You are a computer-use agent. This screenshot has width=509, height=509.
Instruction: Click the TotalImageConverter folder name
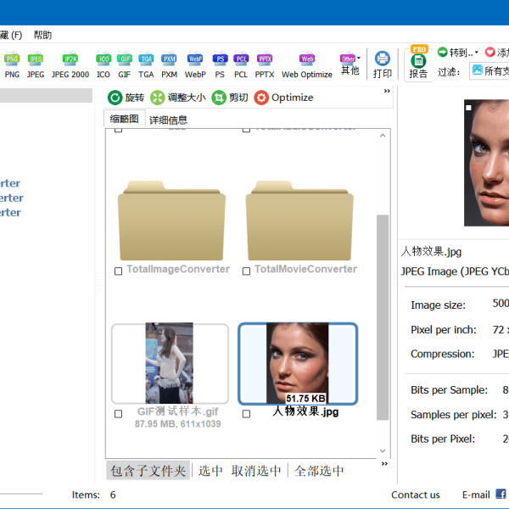coord(178,269)
